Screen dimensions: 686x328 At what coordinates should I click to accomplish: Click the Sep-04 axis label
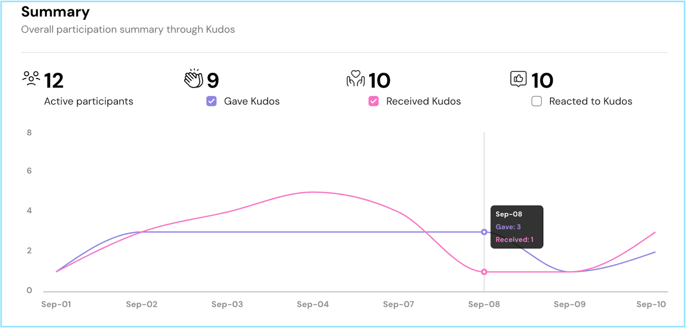tap(313, 304)
